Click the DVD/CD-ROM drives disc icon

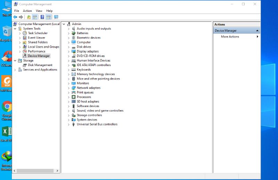pos(74,56)
